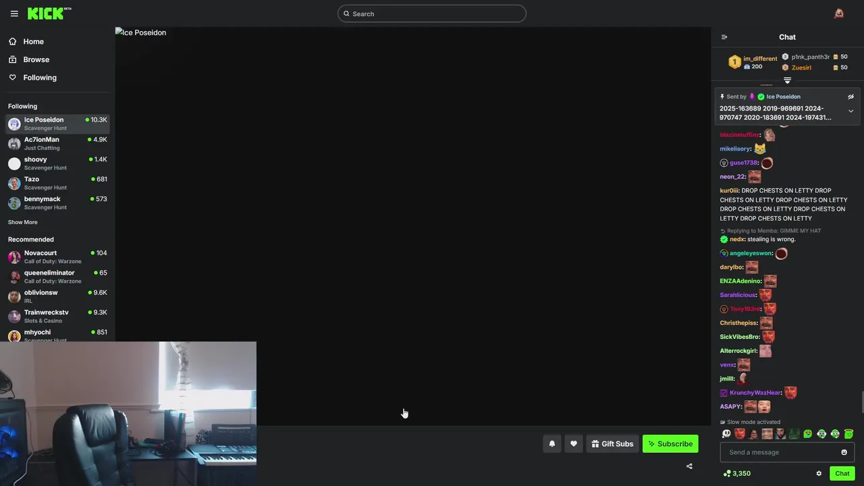The image size is (864, 486).
Task: Collapse the chat panel with the arrow icon
Action: pyautogui.click(x=724, y=37)
